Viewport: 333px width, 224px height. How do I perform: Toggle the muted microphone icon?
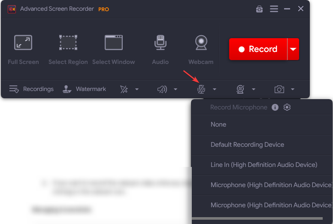201,89
